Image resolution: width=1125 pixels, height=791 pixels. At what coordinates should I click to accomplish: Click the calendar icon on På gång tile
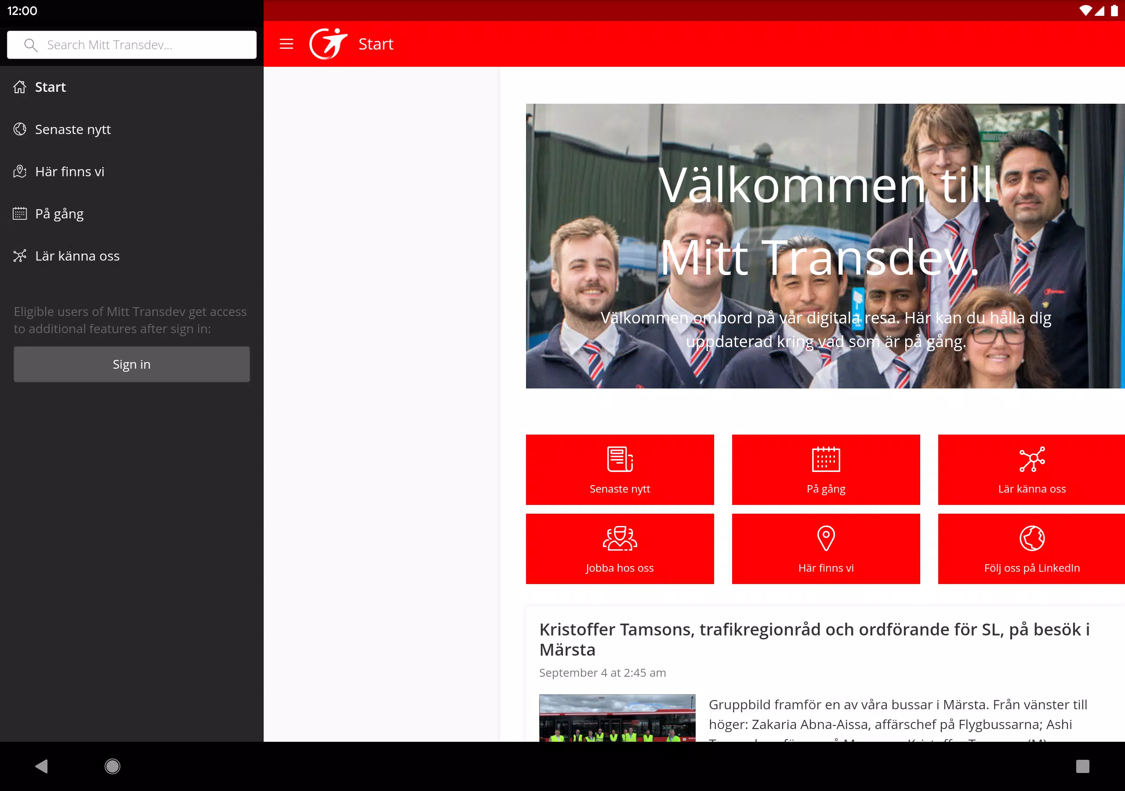point(826,459)
